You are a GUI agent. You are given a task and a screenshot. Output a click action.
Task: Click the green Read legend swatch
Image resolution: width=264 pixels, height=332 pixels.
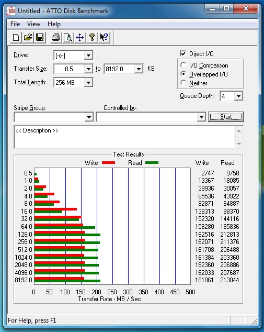(152, 163)
